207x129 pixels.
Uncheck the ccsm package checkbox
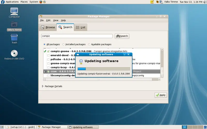click(x=48, y=71)
